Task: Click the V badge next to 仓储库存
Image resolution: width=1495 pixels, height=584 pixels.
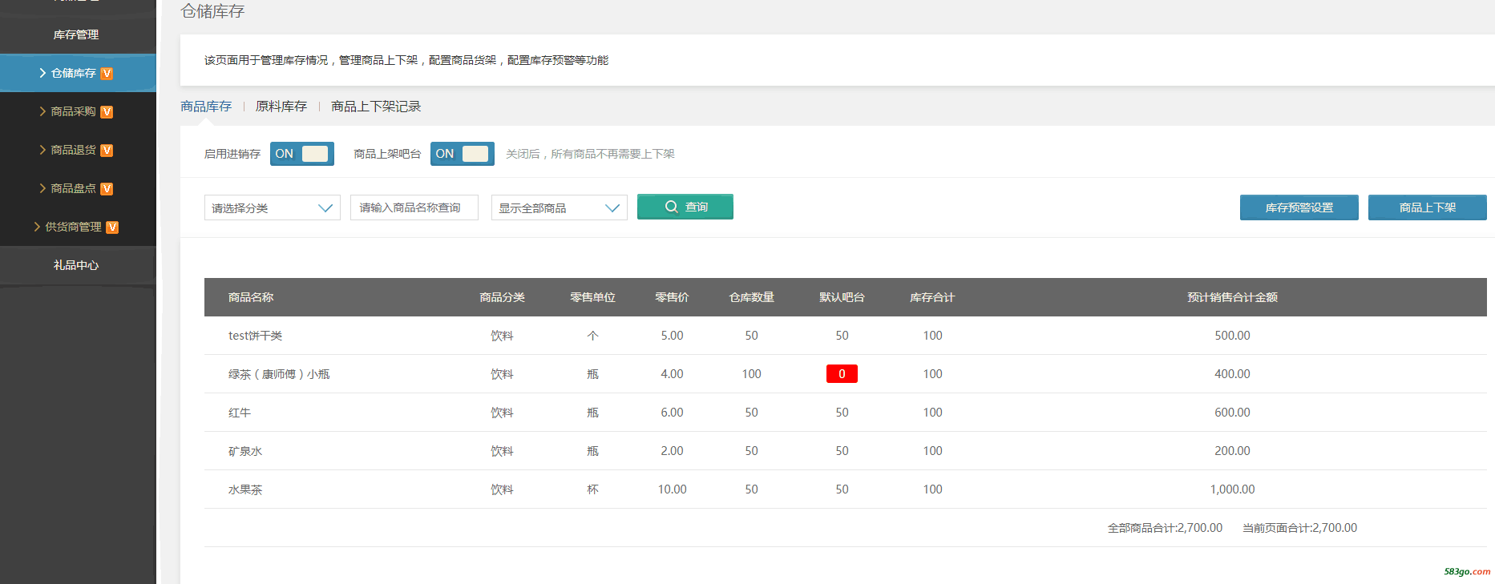Action: point(107,74)
